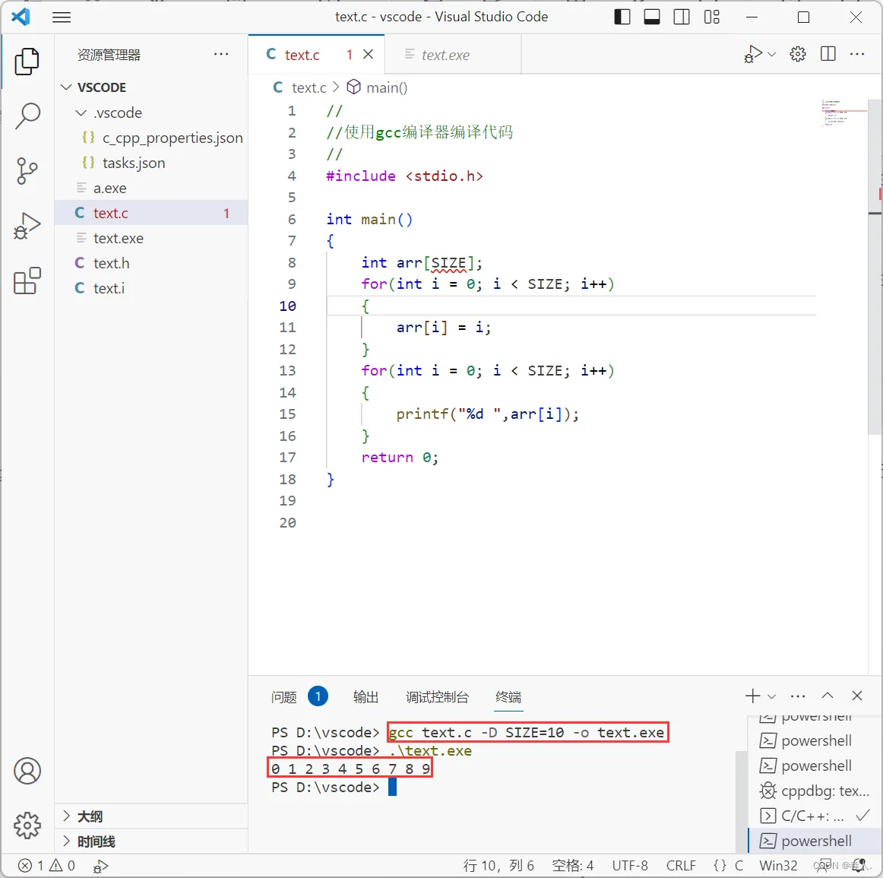Click the Accounts icon in activity bar

[27, 771]
